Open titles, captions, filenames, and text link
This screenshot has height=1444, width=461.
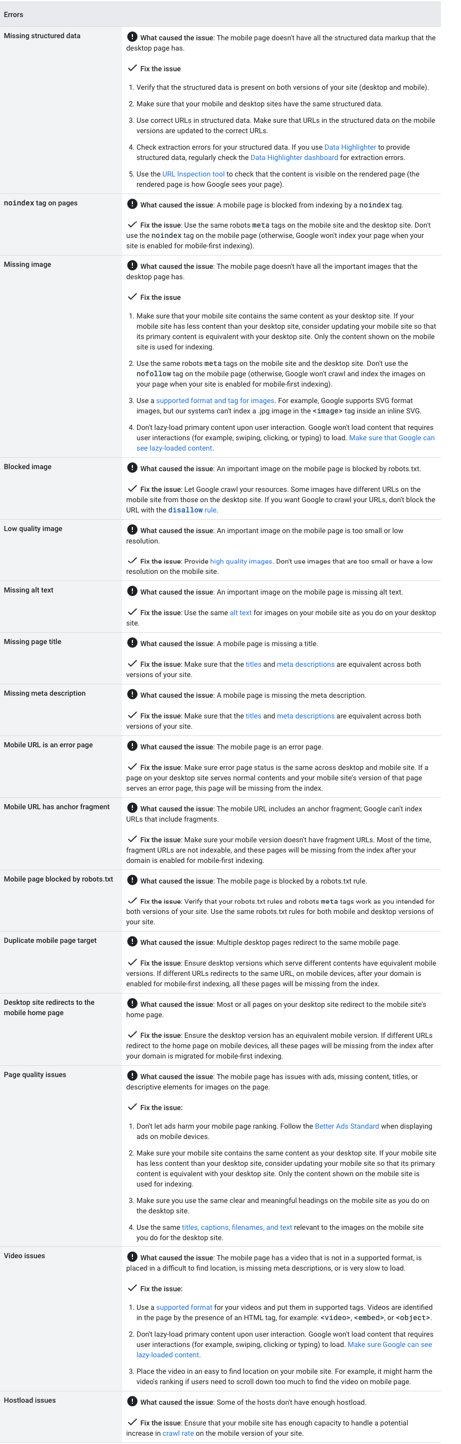[236, 1227]
